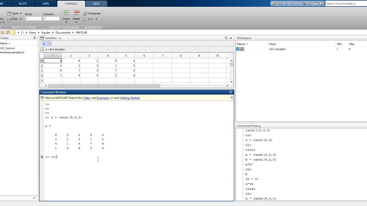Click the Variables horizontal scrollbar thumb

(104, 86)
